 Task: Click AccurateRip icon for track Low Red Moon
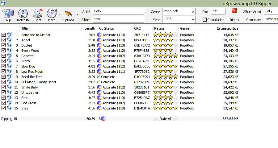click(x=99, y=72)
